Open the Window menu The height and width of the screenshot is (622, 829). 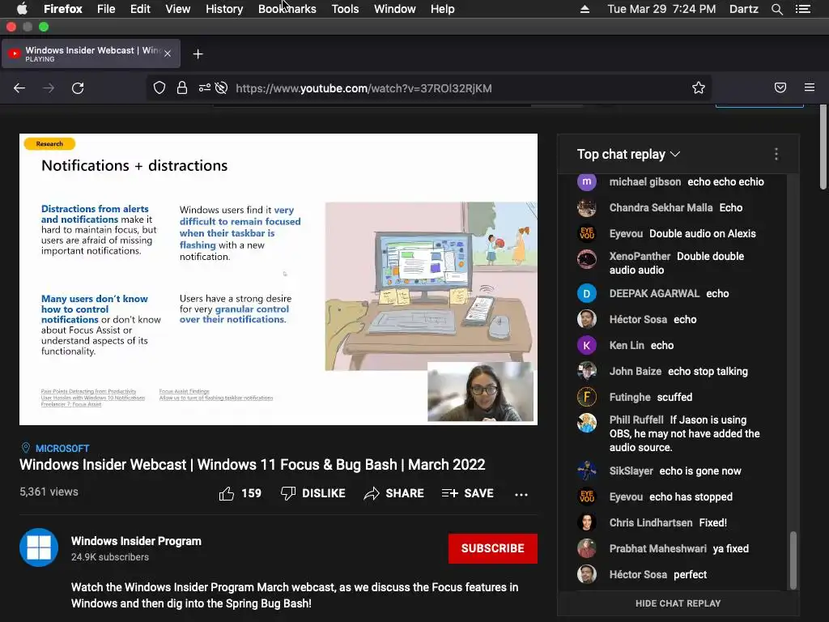point(394,9)
